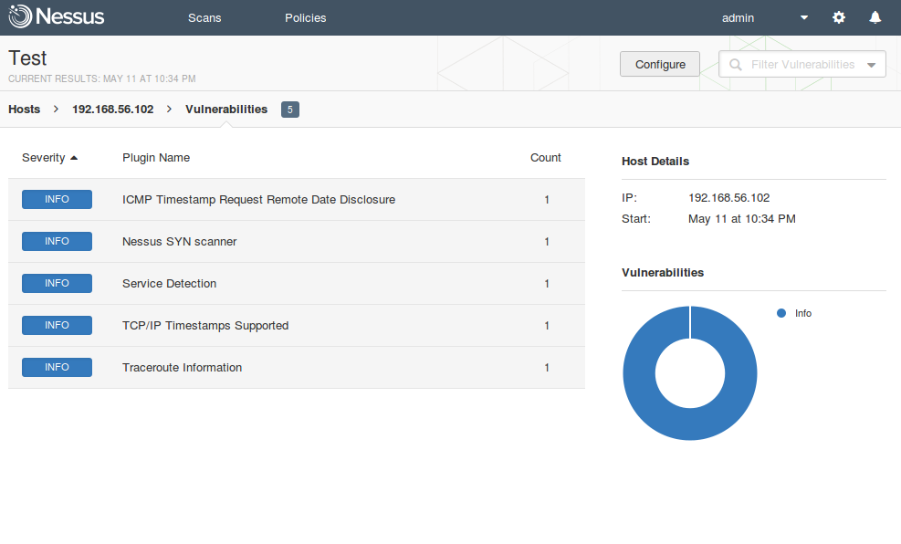Open the Policies tab
Image resolution: width=901 pixels, height=544 pixels.
pyautogui.click(x=306, y=18)
